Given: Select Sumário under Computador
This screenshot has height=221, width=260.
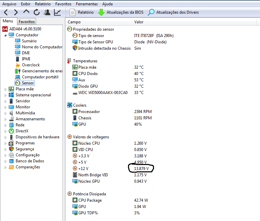Looking at the screenshot, I should coord(29,41).
